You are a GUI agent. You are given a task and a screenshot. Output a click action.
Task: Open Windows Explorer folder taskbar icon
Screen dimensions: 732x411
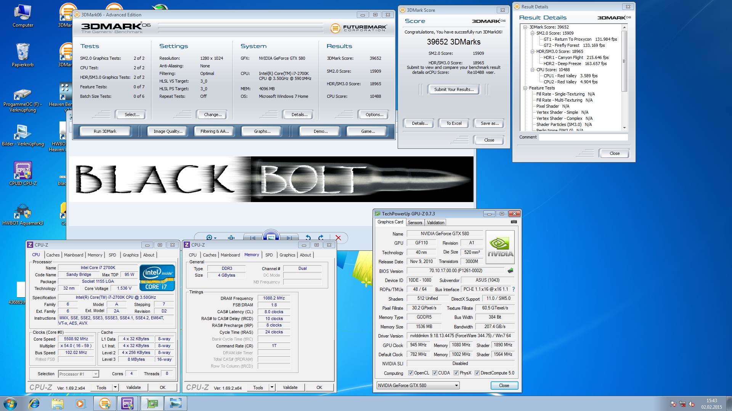pos(57,403)
